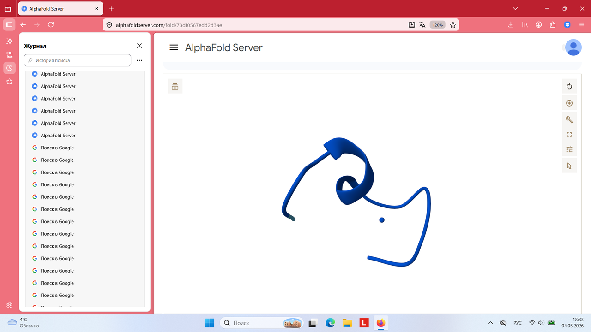Open AlphaFold Server hamburger menu
The width and height of the screenshot is (591, 332).
pos(174,47)
